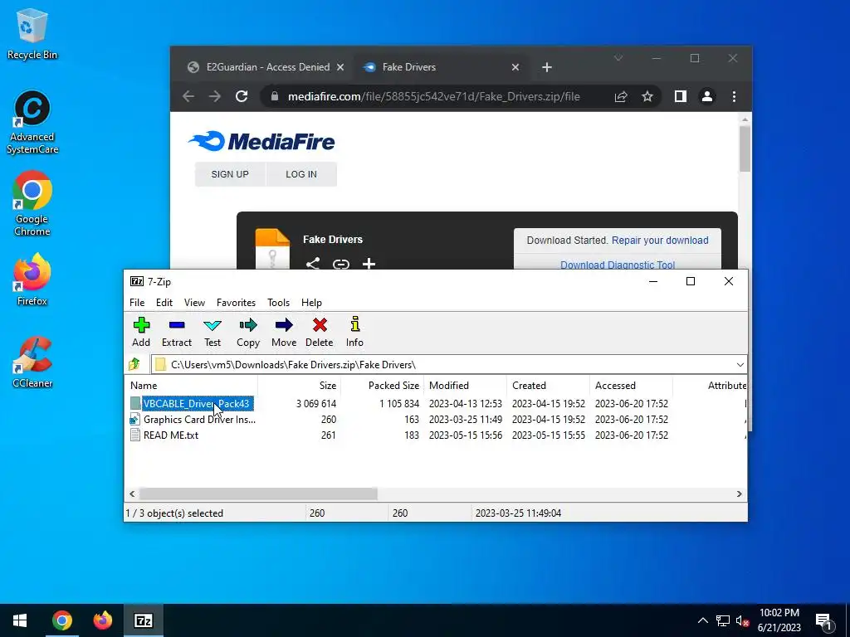Open the Chrome side panel icon
The height and width of the screenshot is (637, 850).
[681, 96]
